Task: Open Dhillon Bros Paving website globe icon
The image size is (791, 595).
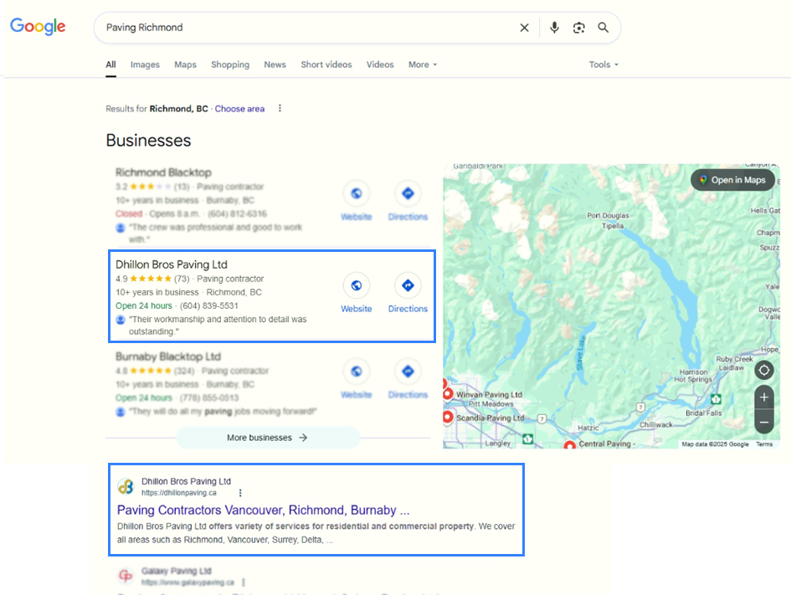Action: click(x=357, y=286)
